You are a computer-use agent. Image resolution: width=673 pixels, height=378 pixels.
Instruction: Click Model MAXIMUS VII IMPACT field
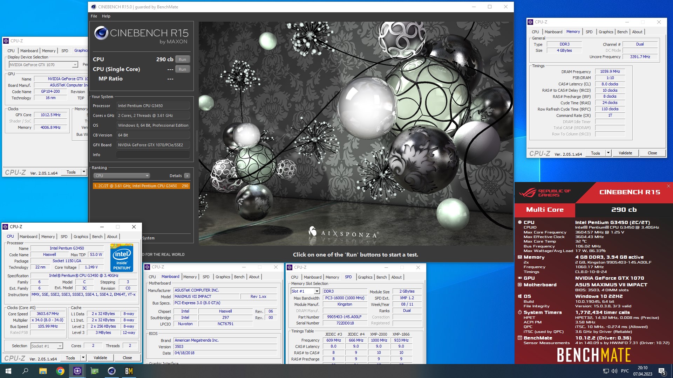(x=207, y=296)
